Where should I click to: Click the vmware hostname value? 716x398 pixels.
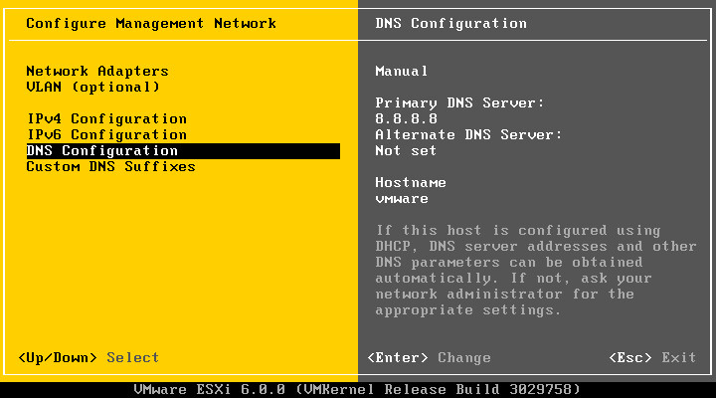coord(402,199)
